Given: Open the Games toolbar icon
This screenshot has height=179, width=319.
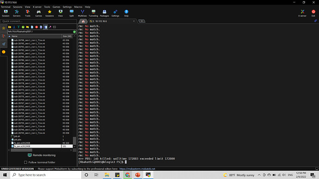Looking at the screenshot, I should click(38, 13).
